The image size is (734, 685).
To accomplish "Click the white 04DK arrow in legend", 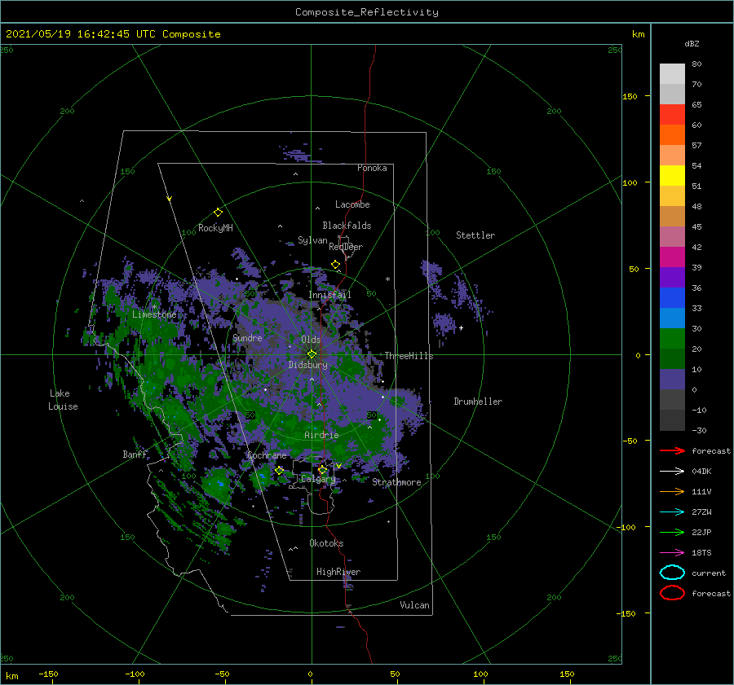I will (x=672, y=471).
